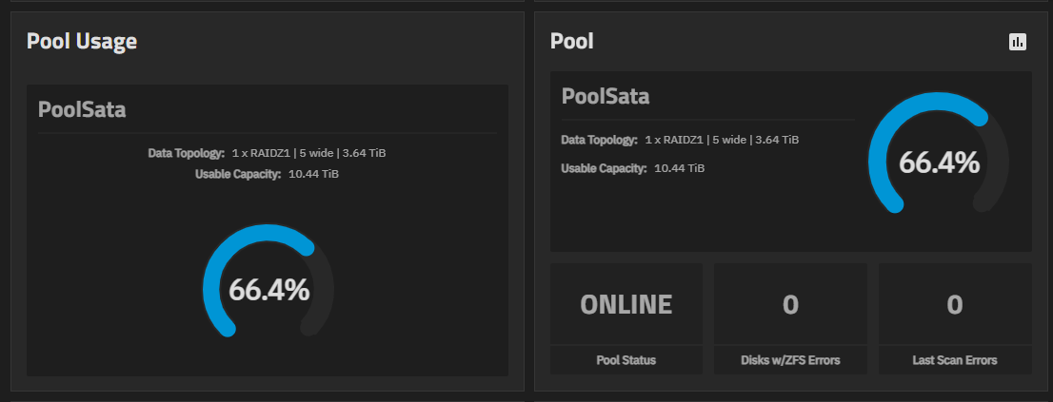This screenshot has width=1053, height=402.
Task: Open the Disks w/ZFS Errors tile
Action: point(790,304)
